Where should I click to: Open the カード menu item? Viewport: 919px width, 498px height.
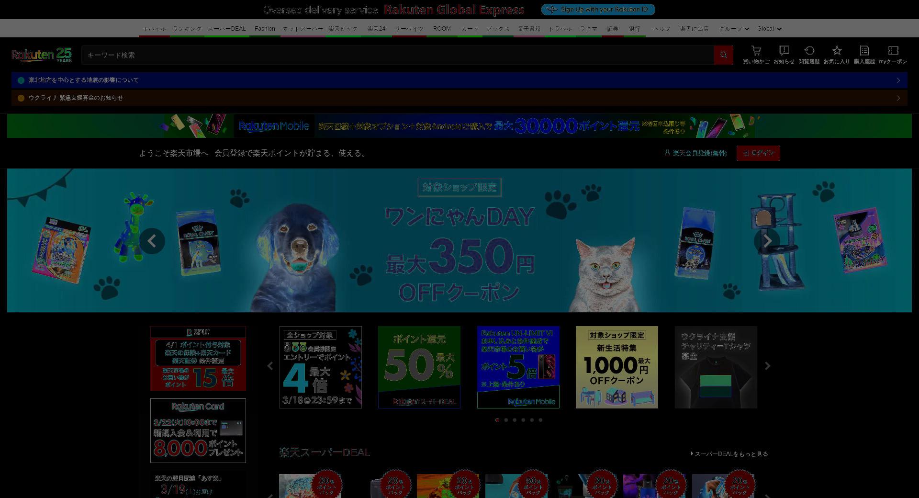coord(470,29)
